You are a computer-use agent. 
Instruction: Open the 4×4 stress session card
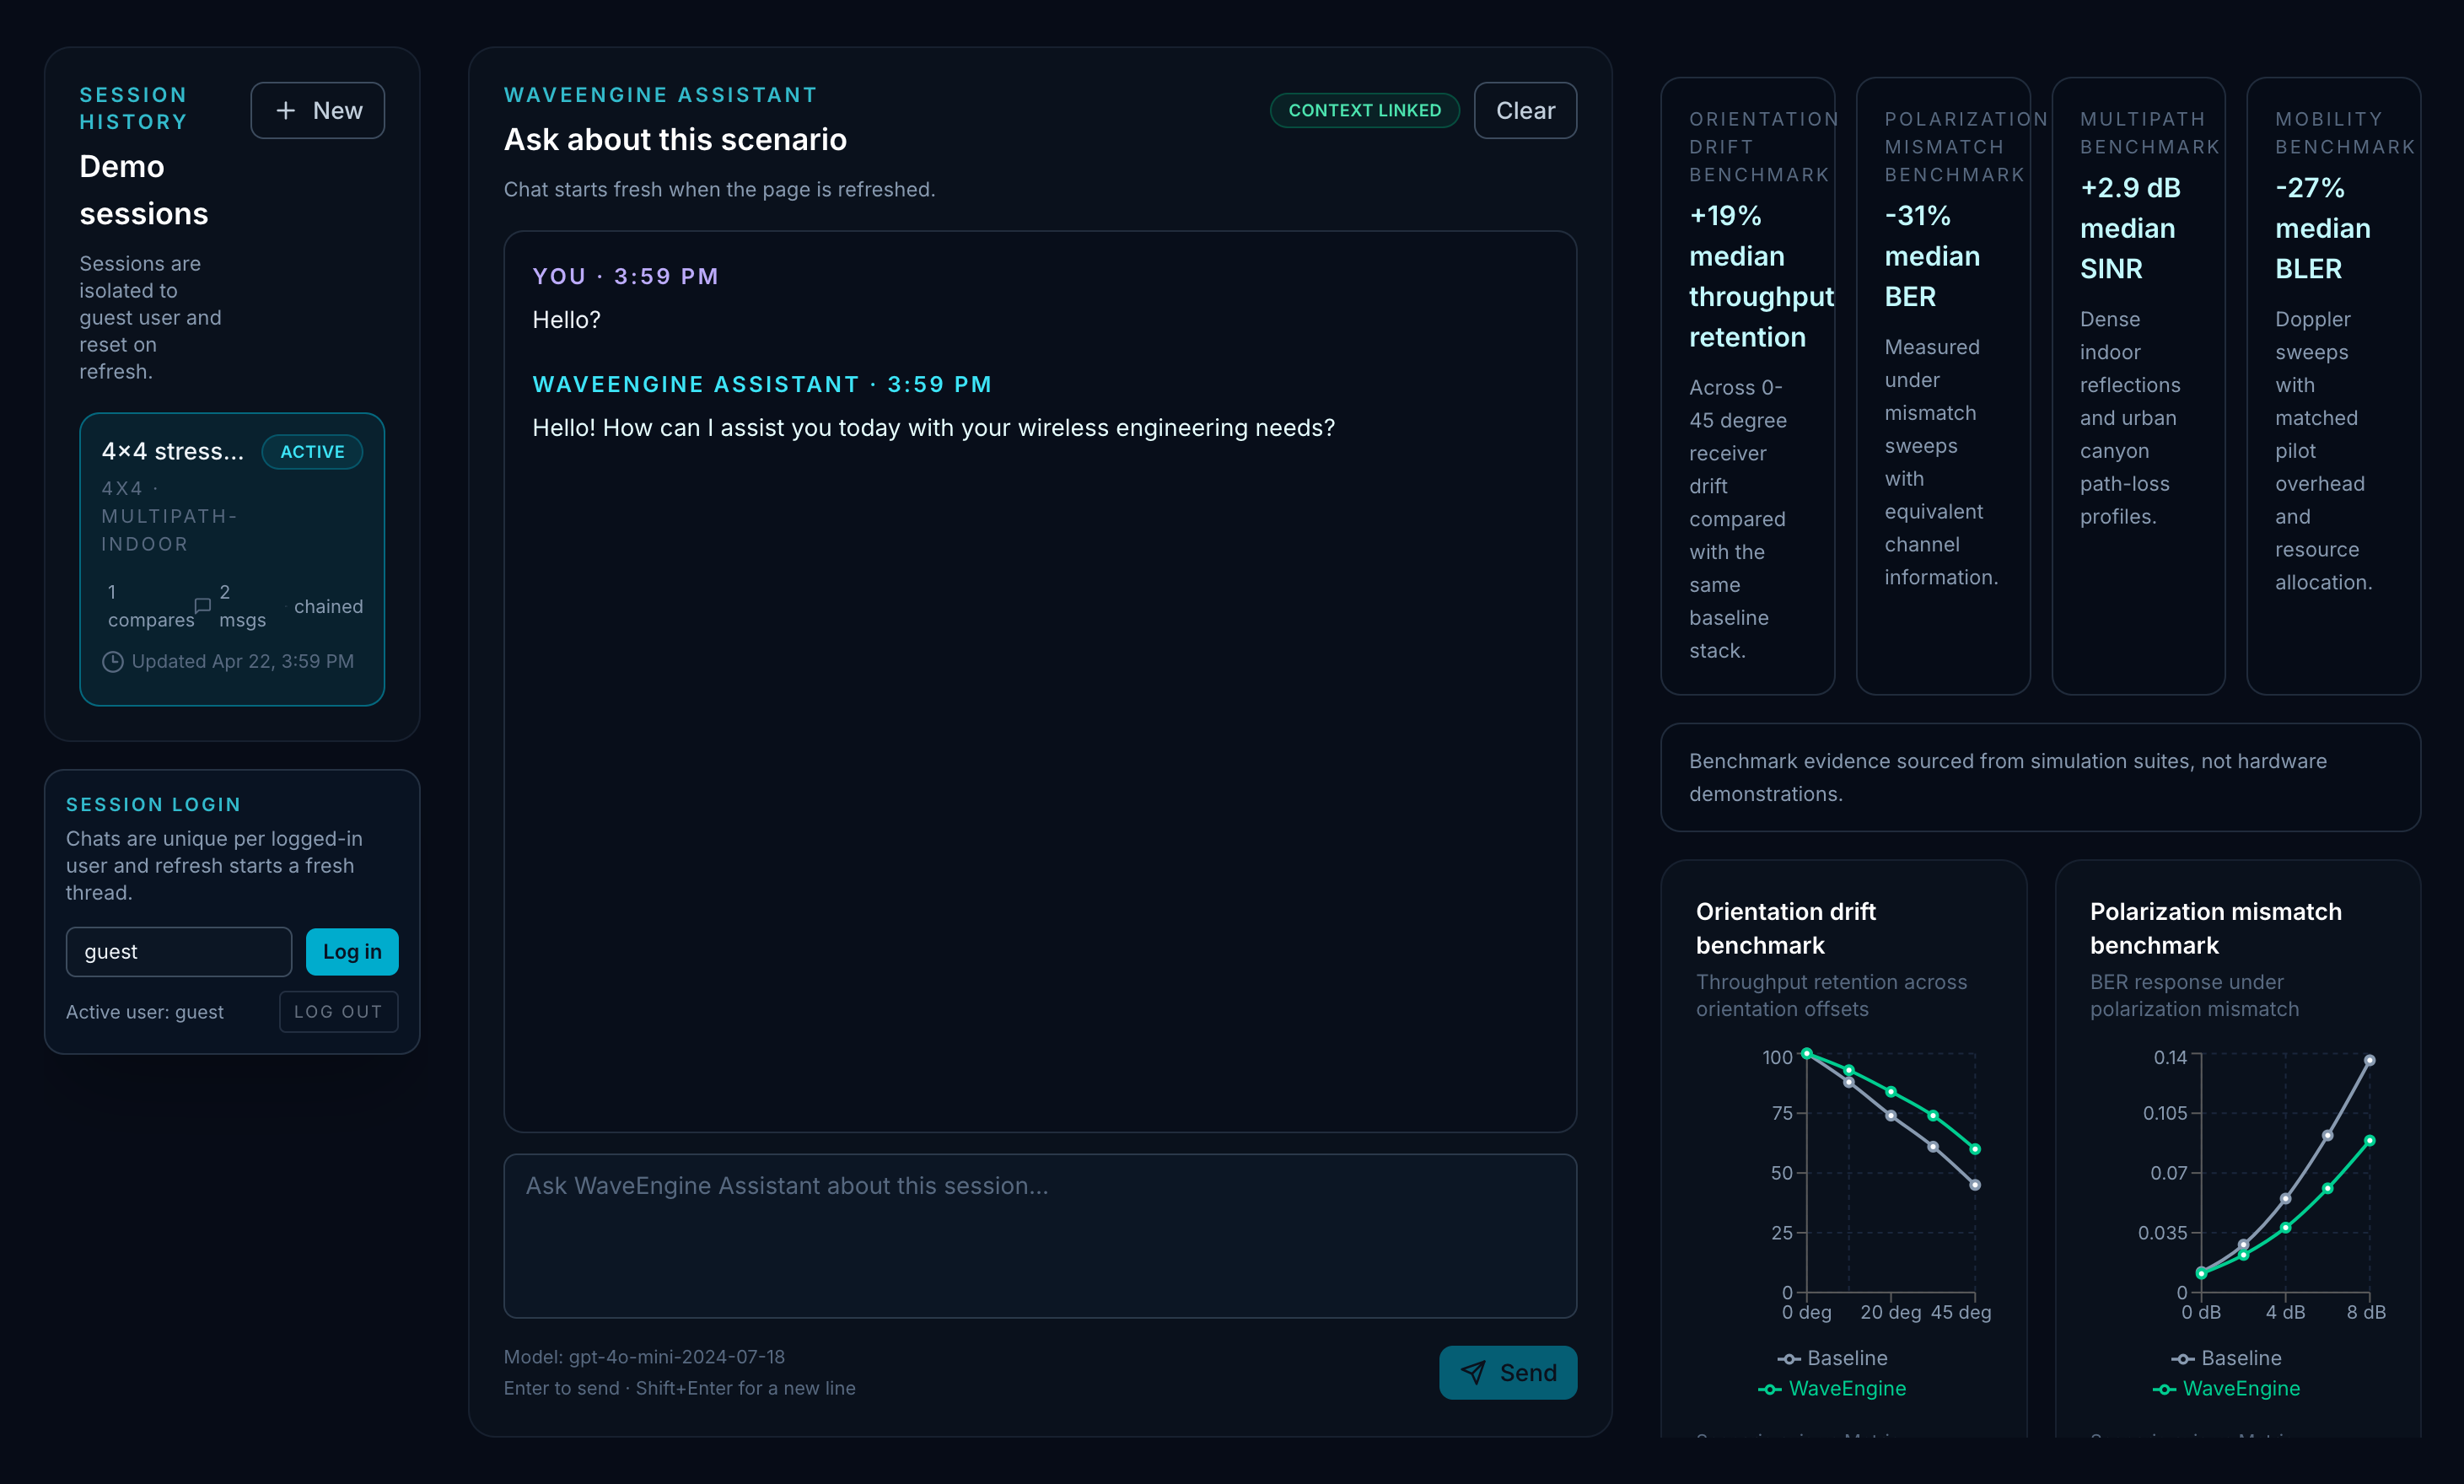232,559
